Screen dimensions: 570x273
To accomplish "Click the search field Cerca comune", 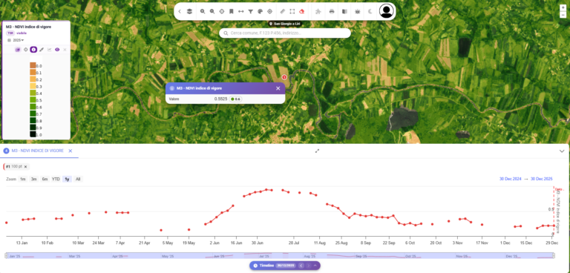I will (x=285, y=33).
